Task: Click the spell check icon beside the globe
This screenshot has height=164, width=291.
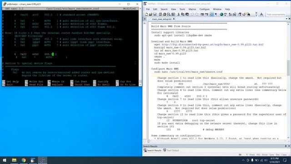Action: [226, 14]
